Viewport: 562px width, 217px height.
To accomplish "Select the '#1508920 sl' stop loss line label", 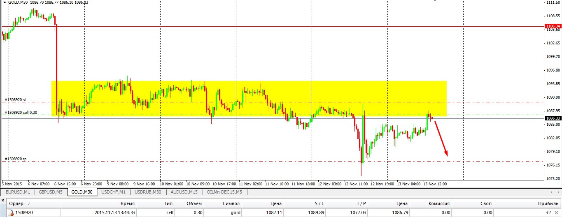I will (15, 99).
